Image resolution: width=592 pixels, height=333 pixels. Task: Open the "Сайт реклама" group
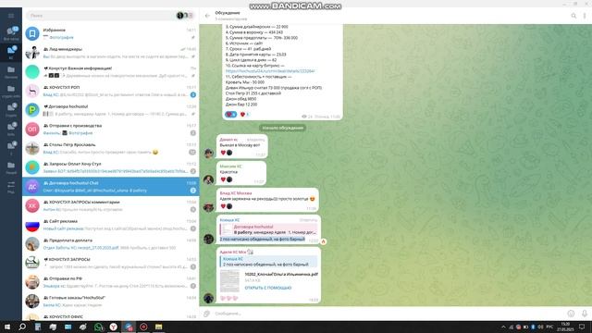tap(111, 225)
